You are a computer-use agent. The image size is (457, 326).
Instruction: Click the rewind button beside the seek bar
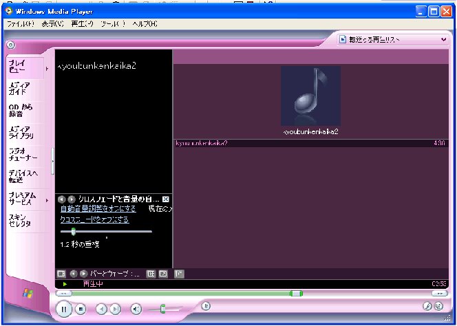pyautogui.click(x=64, y=294)
